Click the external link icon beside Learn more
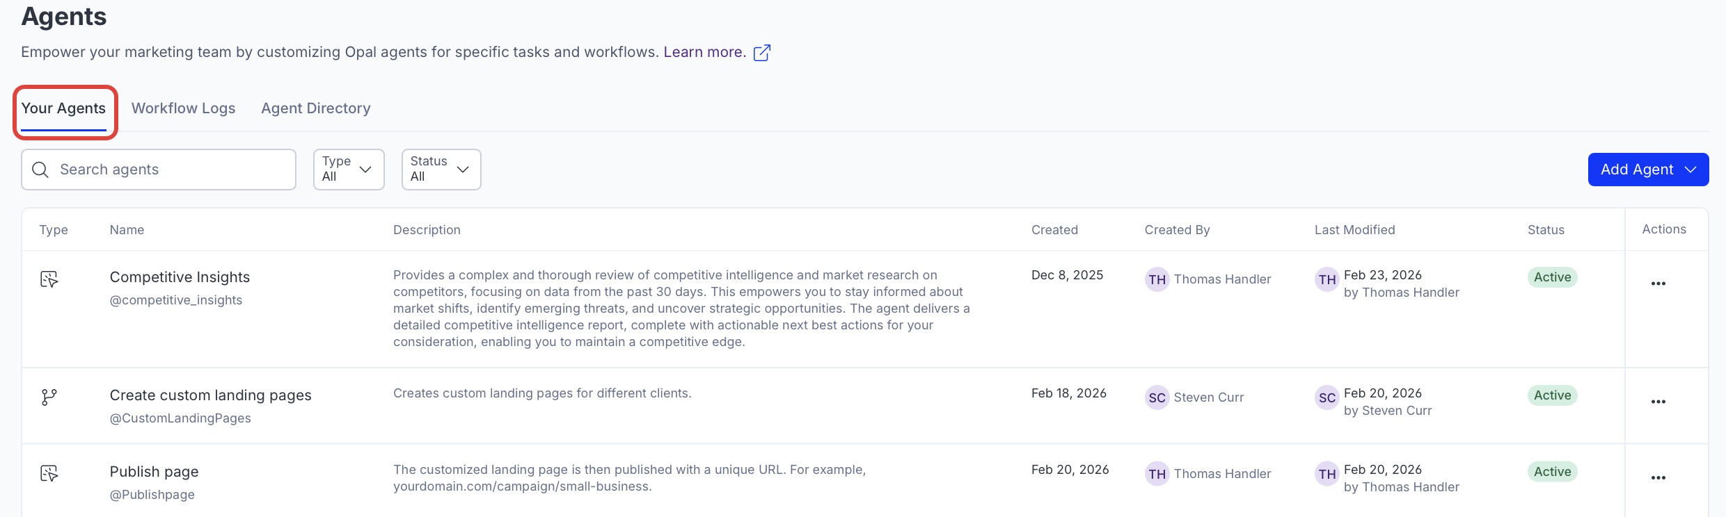The width and height of the screenshot is (1726, 517). (x=762, y=53)
